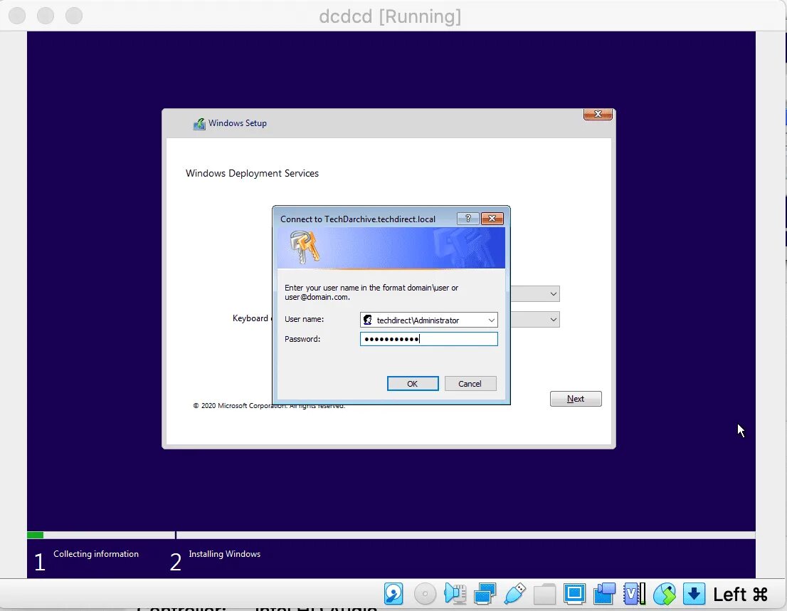Click the Password input field

click(x=428, y=339)
